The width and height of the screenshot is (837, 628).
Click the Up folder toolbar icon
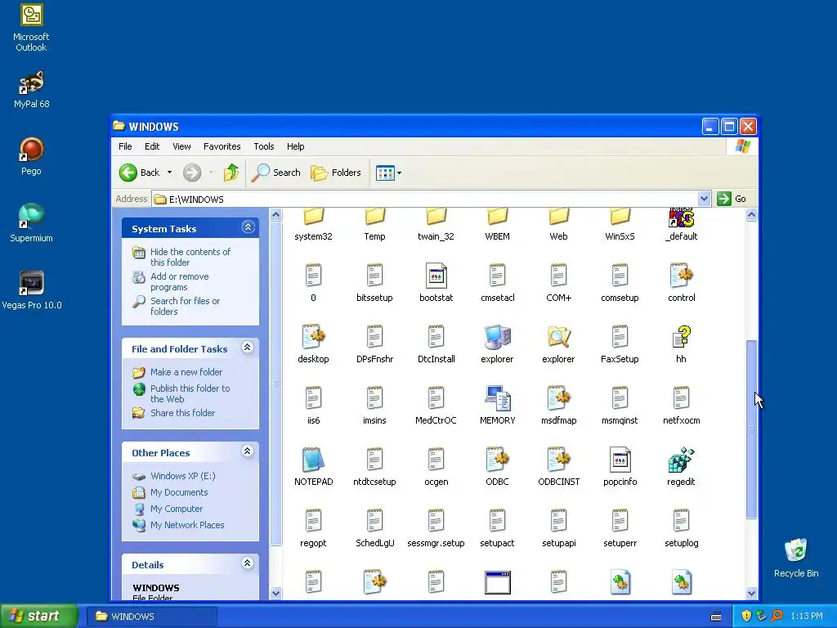click(231, 173)
